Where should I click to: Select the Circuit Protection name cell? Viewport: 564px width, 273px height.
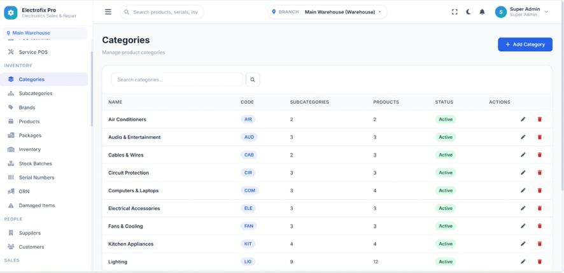[129, 173]
